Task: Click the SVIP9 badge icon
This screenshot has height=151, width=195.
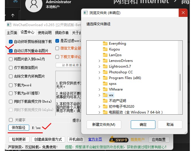Action: [x=118, y=140]
